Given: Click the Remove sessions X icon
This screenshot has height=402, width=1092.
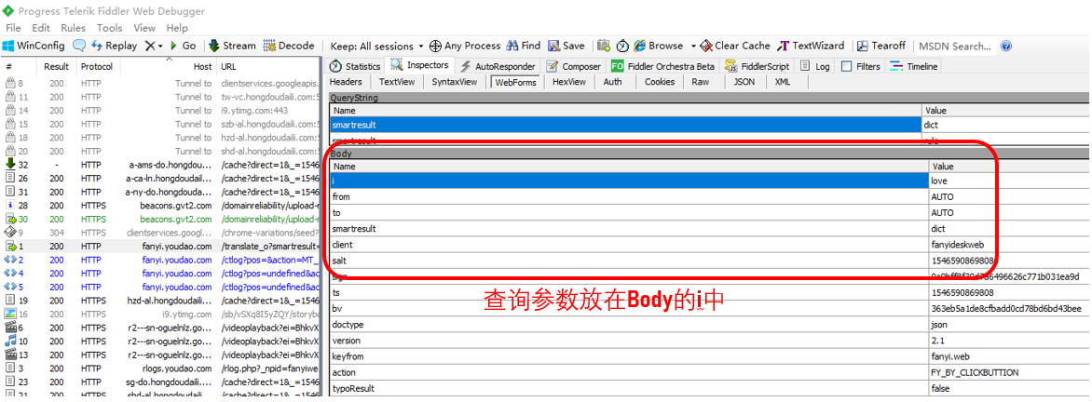Looking at the screenshot, I should [x=150, y=46].
